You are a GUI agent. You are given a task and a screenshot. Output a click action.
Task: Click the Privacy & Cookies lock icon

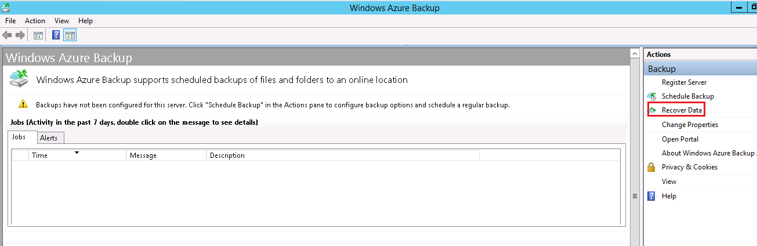651,167
